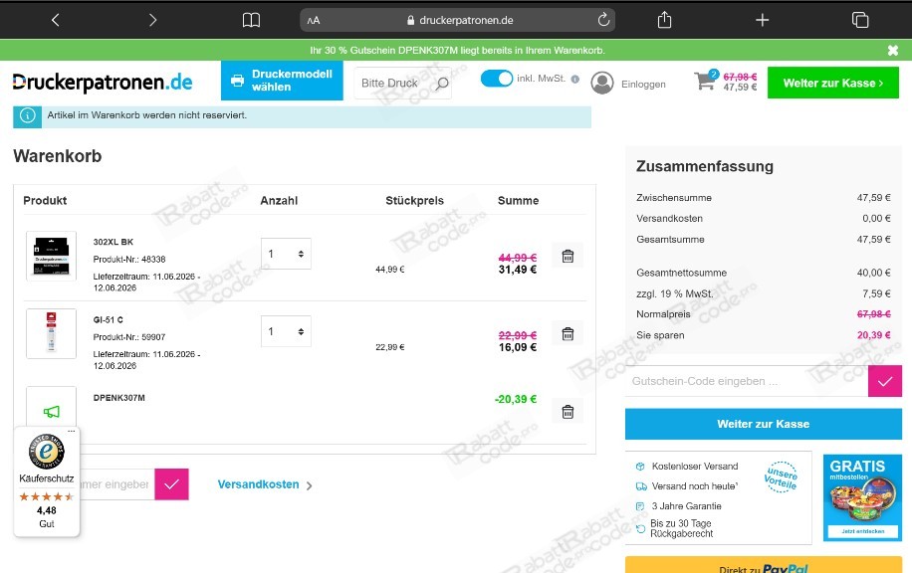
Task: Click the search magnifier icon
Action: tap(442, 84)
